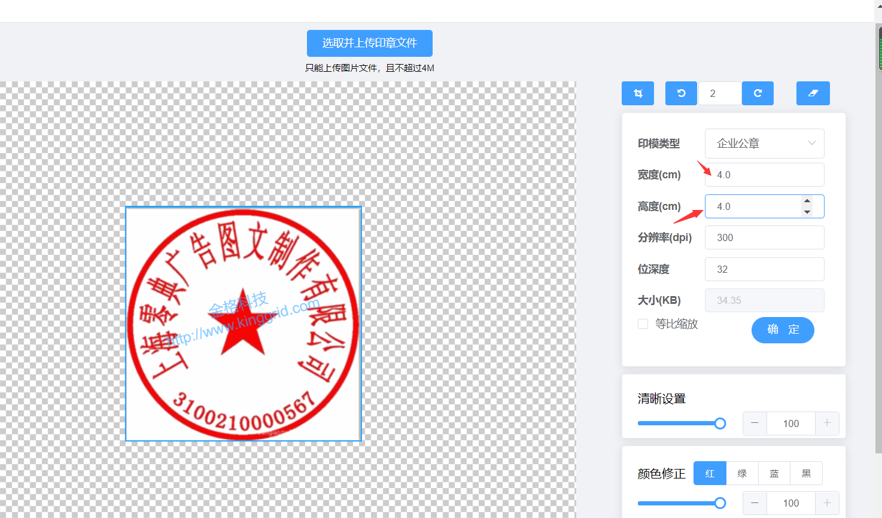This screenshot has width=882, height=518.
Task: Select the eraser tool
Action: click(813, 93)
